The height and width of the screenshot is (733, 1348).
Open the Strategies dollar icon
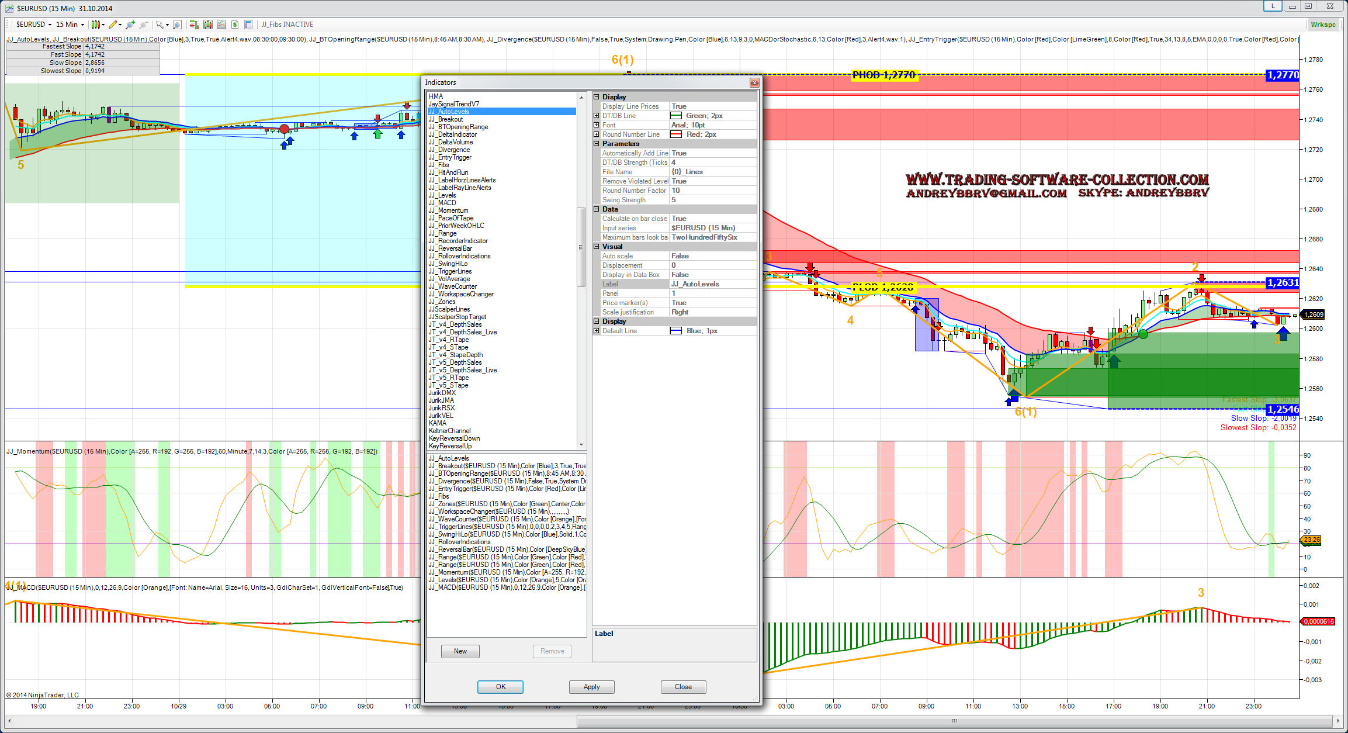235,25
